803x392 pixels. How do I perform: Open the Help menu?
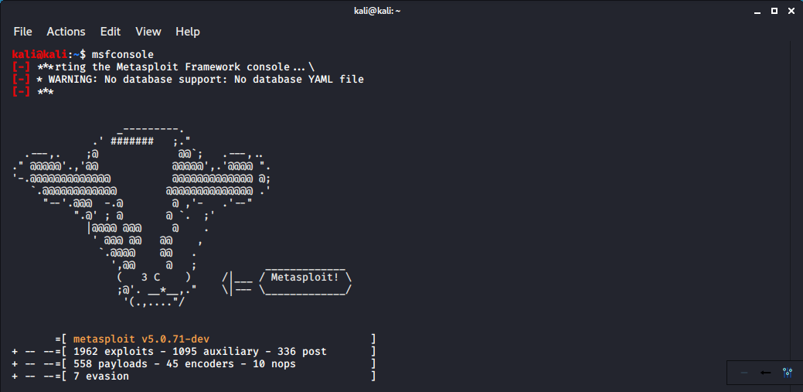point(188,32)
